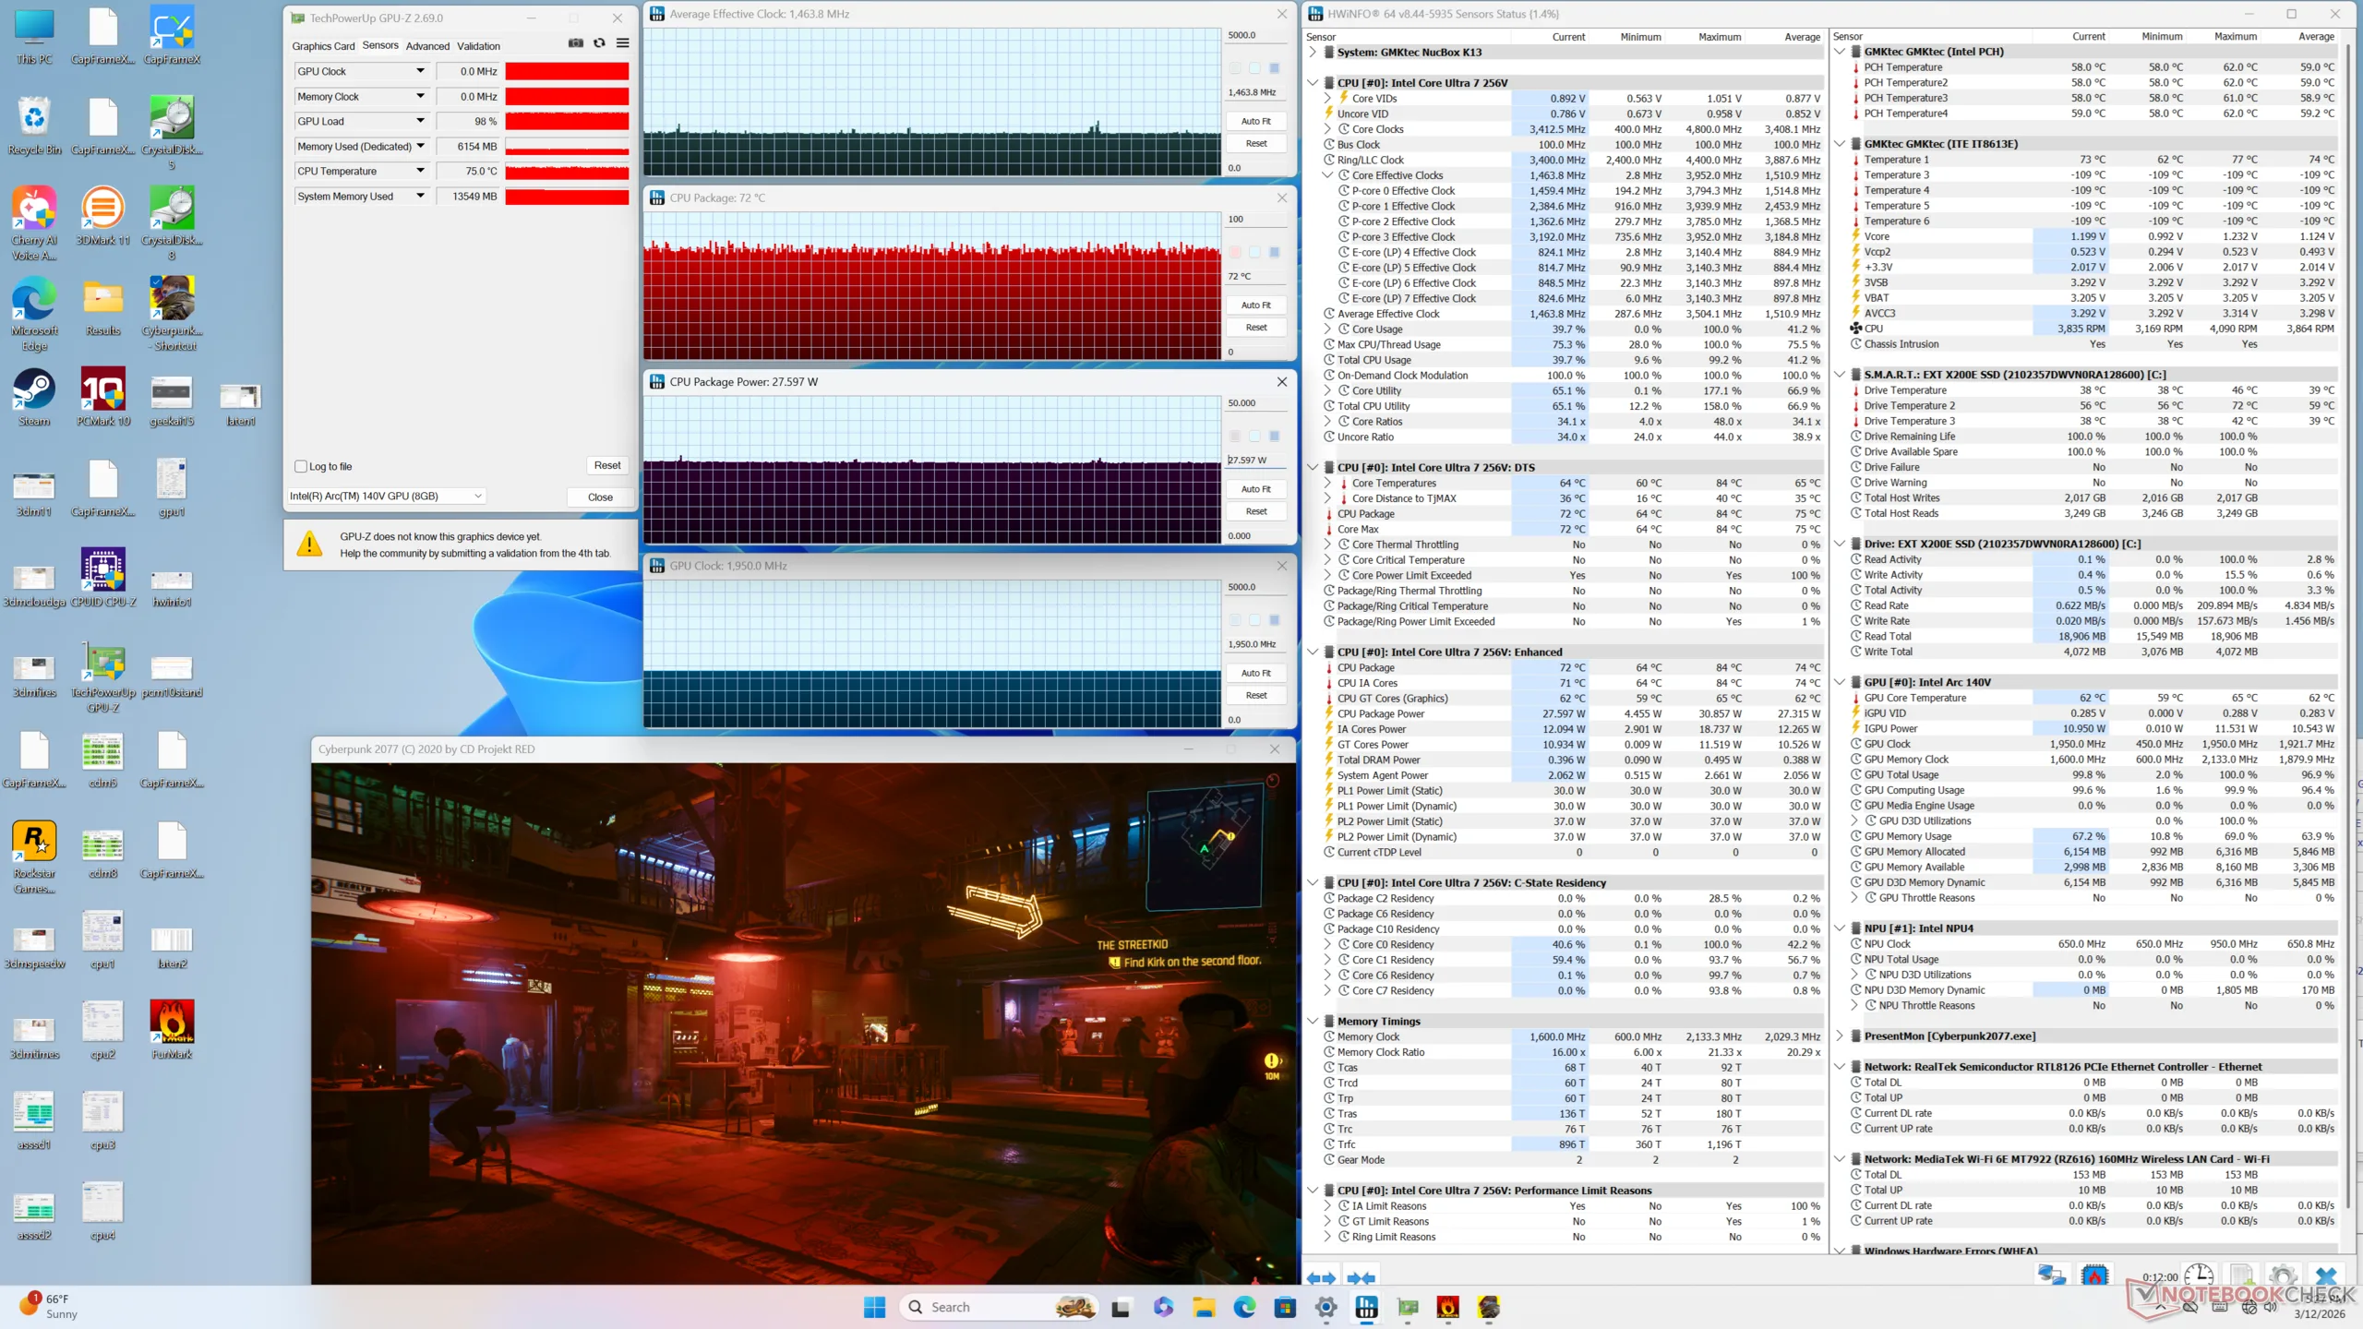
Task: Click the GPU-Z refresh icon
Action: (x=599, y=43)
